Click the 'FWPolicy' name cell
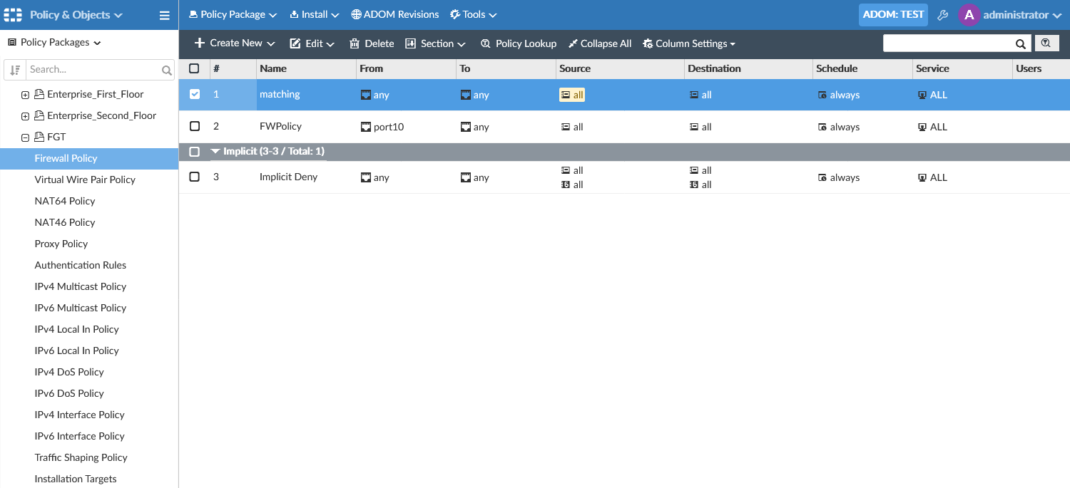This screenshot has height=488, width=1070. click(x=280, y=126)
